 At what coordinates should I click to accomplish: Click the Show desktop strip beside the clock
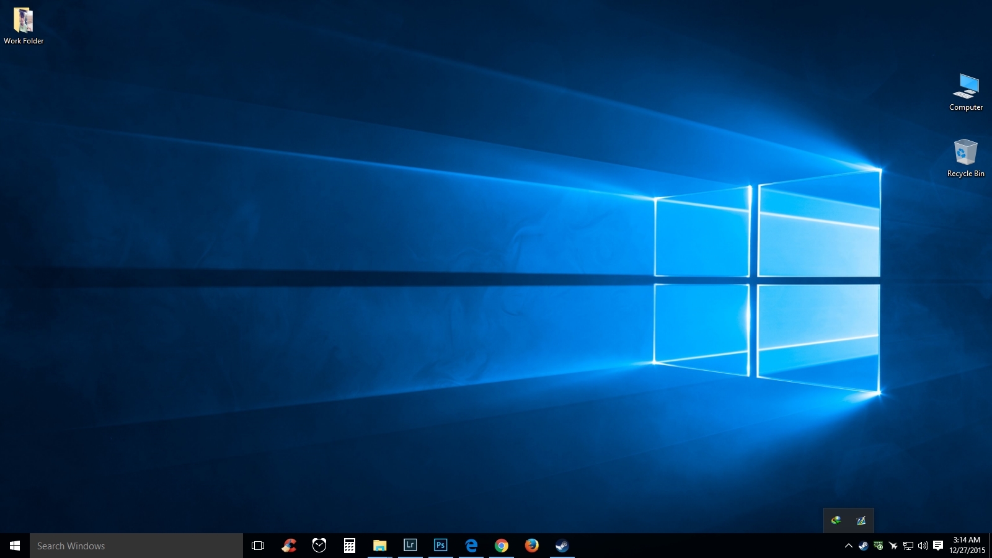point(990,546)
